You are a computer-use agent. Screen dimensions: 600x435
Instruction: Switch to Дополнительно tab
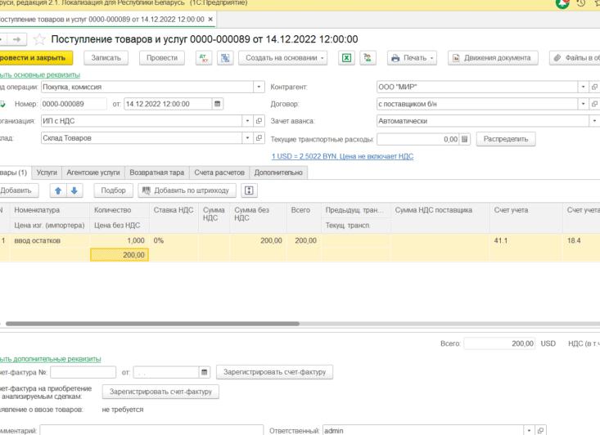278,173
